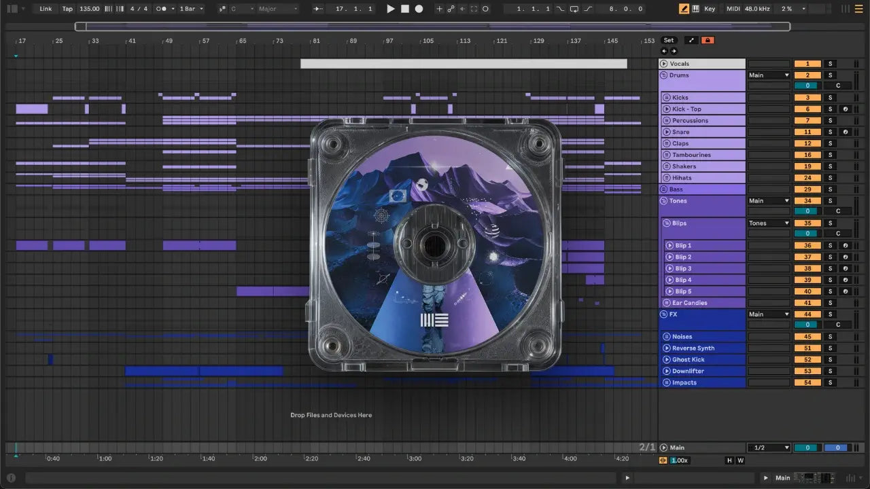Open the Drums output routing dropdown

coord(769,75)
